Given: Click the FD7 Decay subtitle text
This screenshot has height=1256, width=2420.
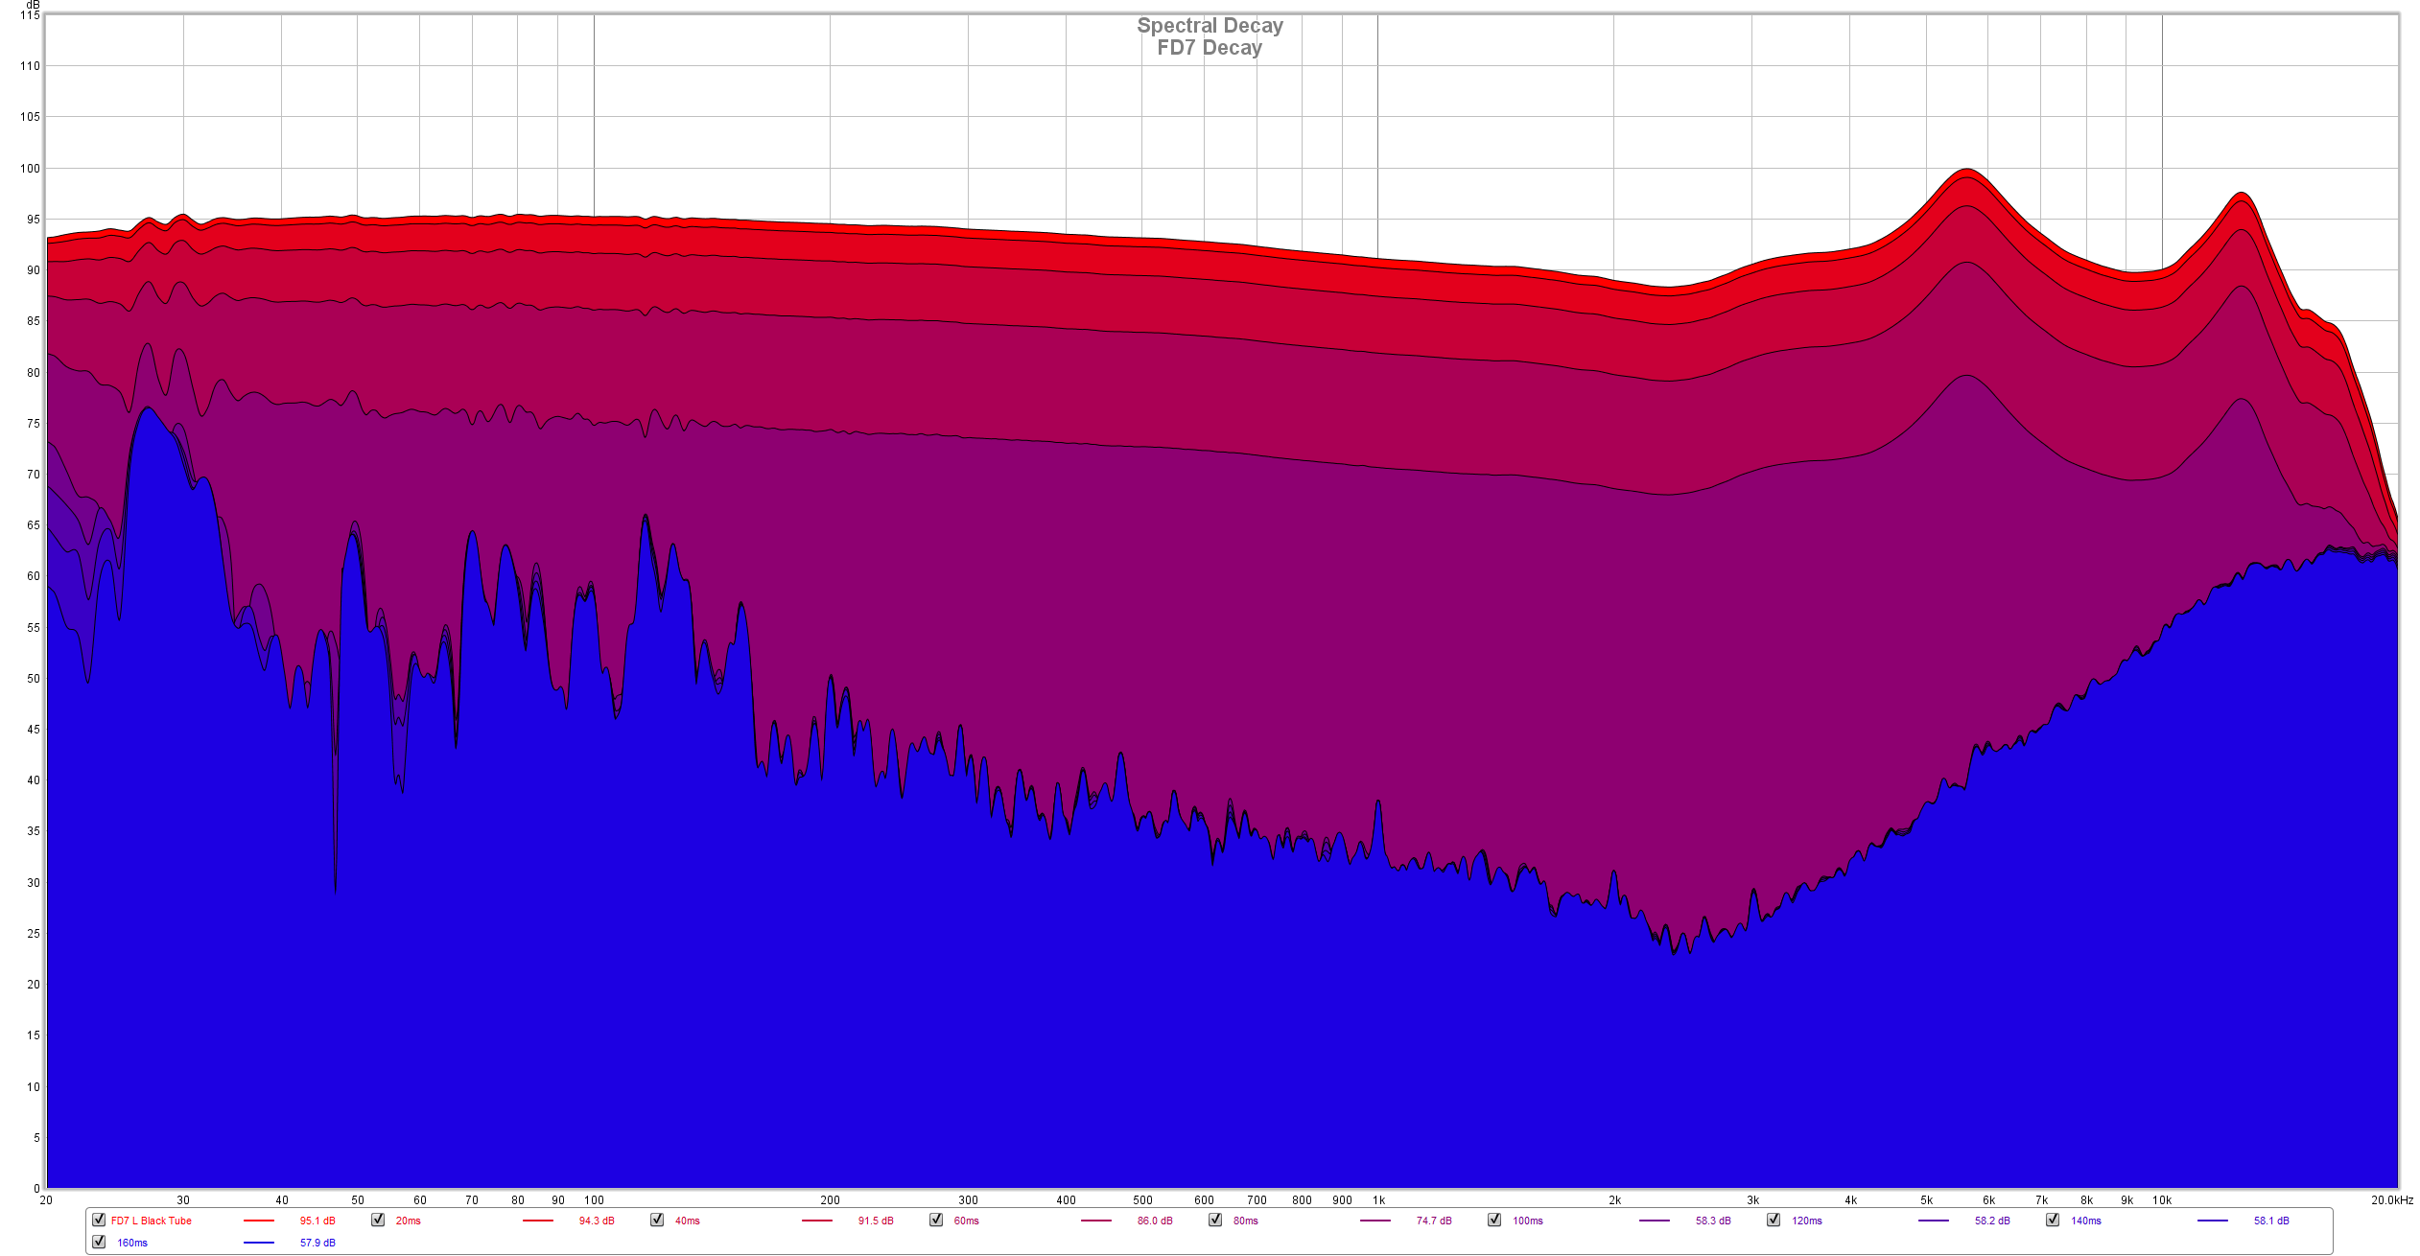Looking at the screenshot, I should point(1210,48).
